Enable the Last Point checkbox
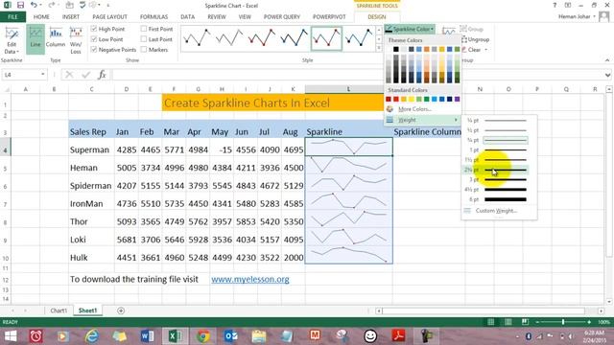This screenshot has width=614, height=345. [144, 39]
